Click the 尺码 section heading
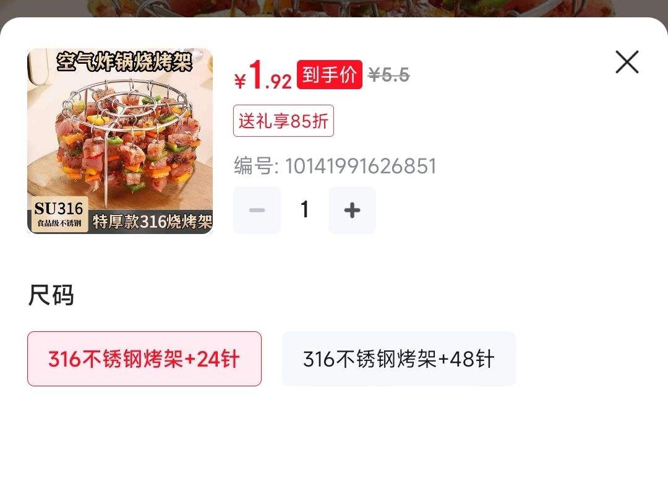Screen dimensions: 668x486 pos(51,295)
